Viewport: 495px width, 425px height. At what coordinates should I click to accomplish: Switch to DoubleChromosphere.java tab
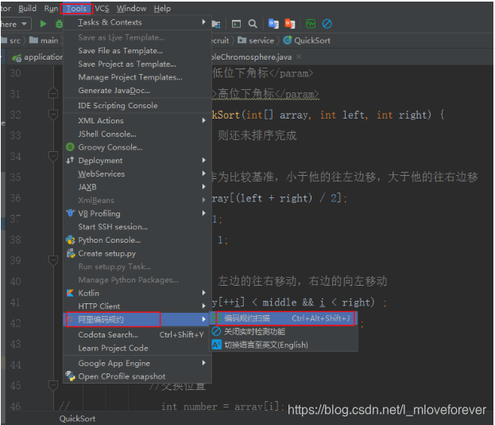click(251, 57)
